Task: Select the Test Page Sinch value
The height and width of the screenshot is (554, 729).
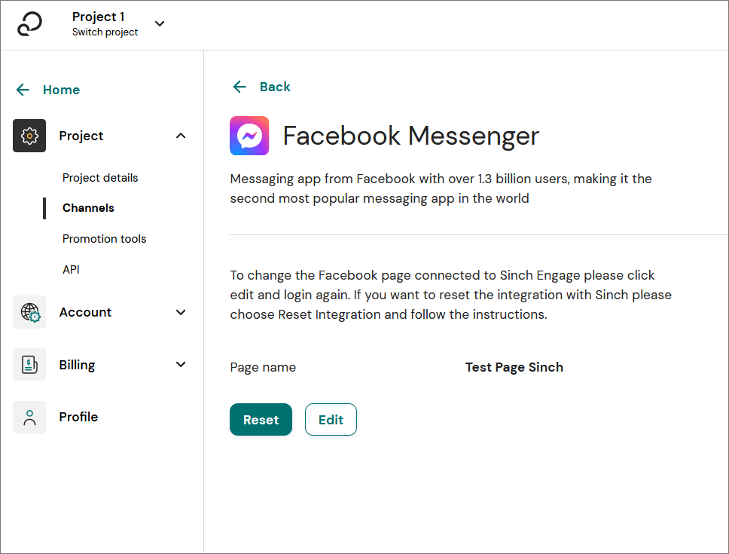Action: tap(514, 368)
